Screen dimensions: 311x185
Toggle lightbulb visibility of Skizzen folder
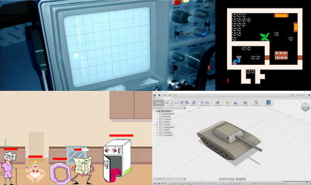tap(160, 124)
